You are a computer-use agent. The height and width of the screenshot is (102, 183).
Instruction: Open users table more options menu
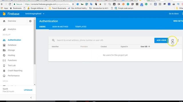pyautogui.click(x=178, y=40)
